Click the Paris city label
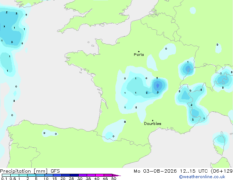The height and width of the screenshot is (180, 233). point(139,55)
